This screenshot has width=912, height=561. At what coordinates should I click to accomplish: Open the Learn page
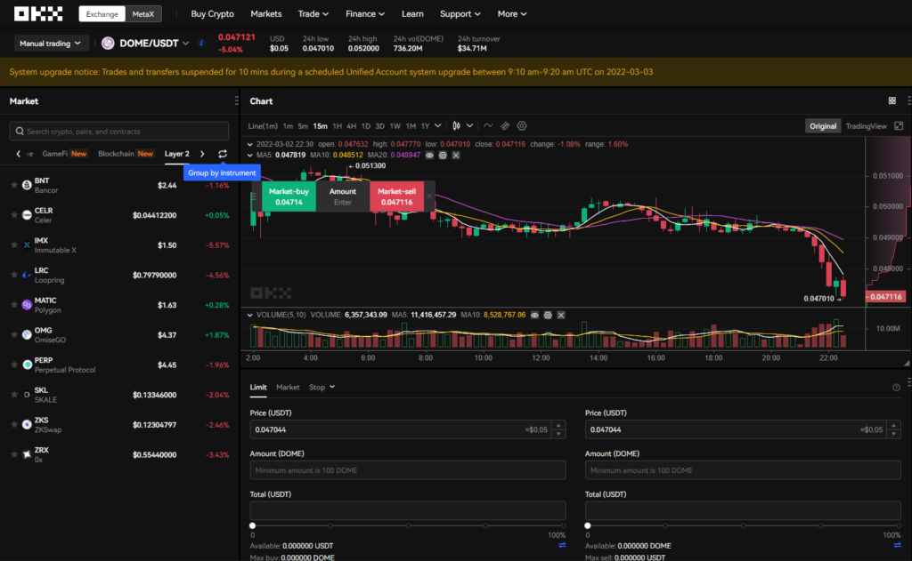point(412,14)
